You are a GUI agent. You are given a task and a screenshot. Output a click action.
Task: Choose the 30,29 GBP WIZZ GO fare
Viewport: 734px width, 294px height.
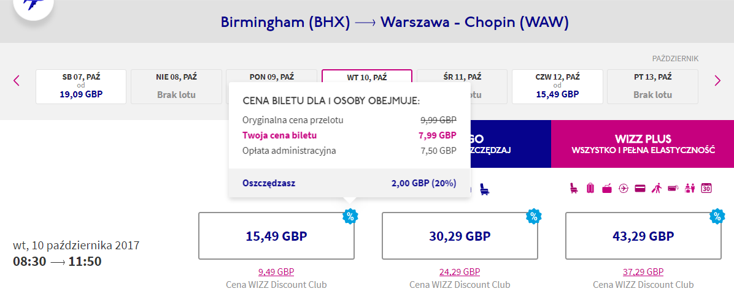pos(460,236)
